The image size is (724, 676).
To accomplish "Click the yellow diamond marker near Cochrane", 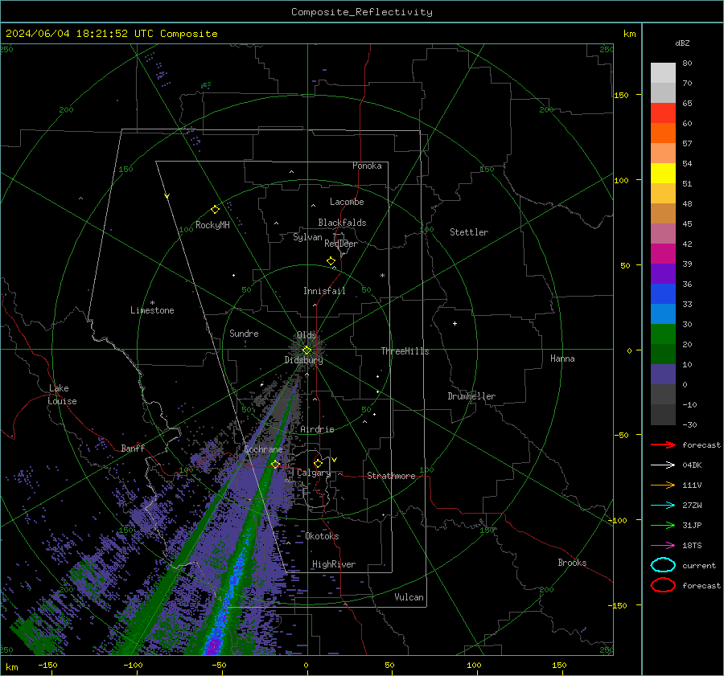I will point(275,464).
